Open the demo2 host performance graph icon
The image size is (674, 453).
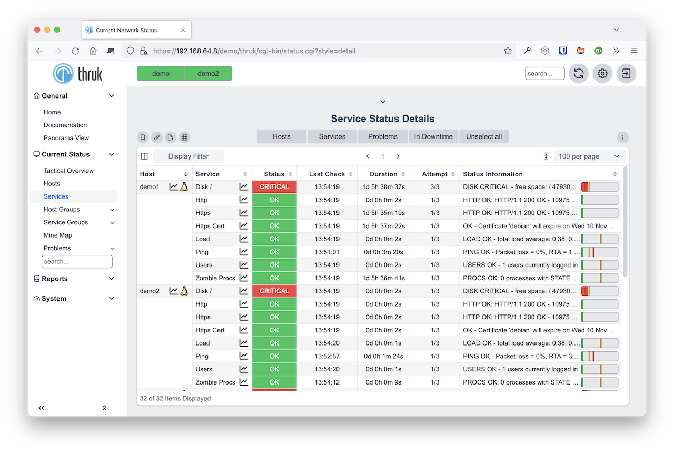click(174, 291)
